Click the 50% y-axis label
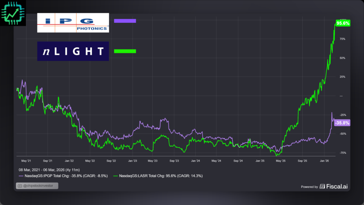This screenshot has height=205, width=364. (x=342, y=58)
